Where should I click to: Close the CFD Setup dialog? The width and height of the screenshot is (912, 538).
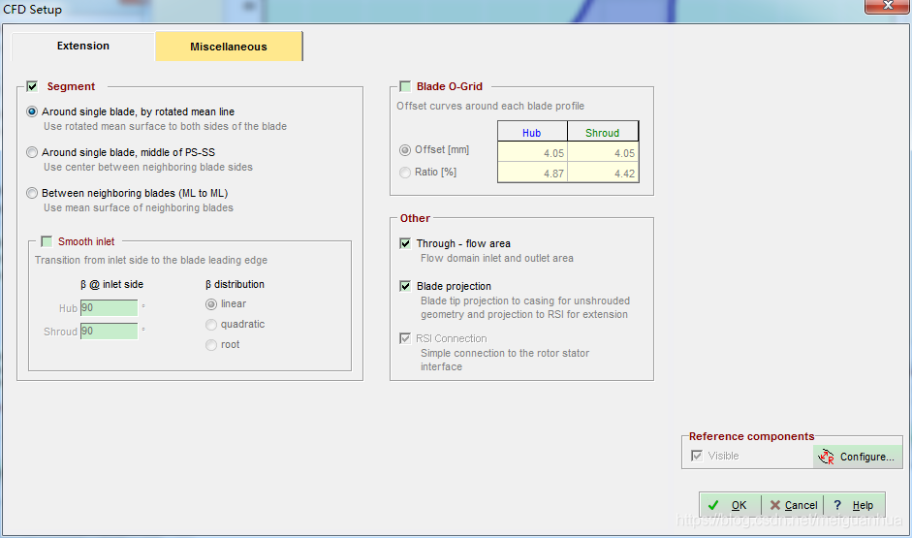(888, 5)
